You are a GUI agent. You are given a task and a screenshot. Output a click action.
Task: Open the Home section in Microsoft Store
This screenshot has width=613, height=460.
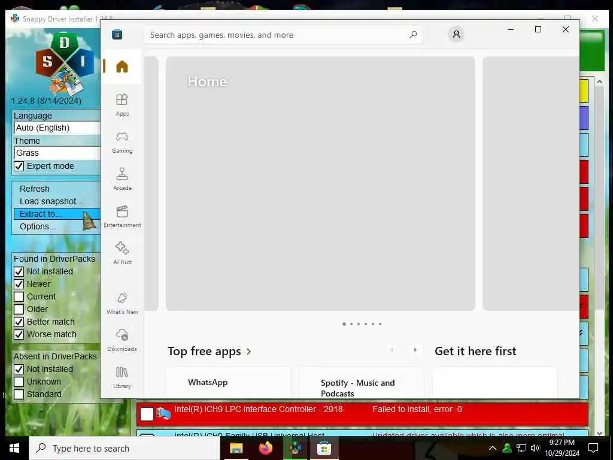click(x=122, y=66)
